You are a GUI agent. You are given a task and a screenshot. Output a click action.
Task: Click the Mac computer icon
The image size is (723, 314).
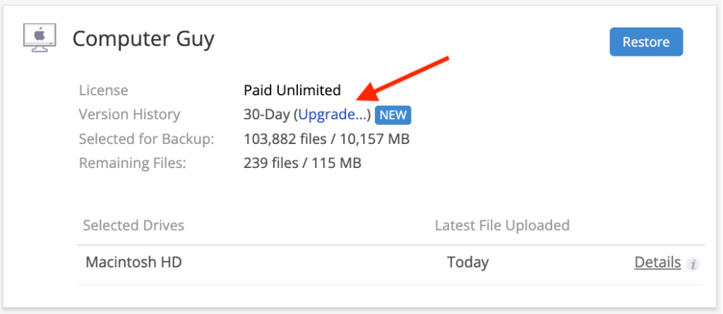click(x=40, y=38)
